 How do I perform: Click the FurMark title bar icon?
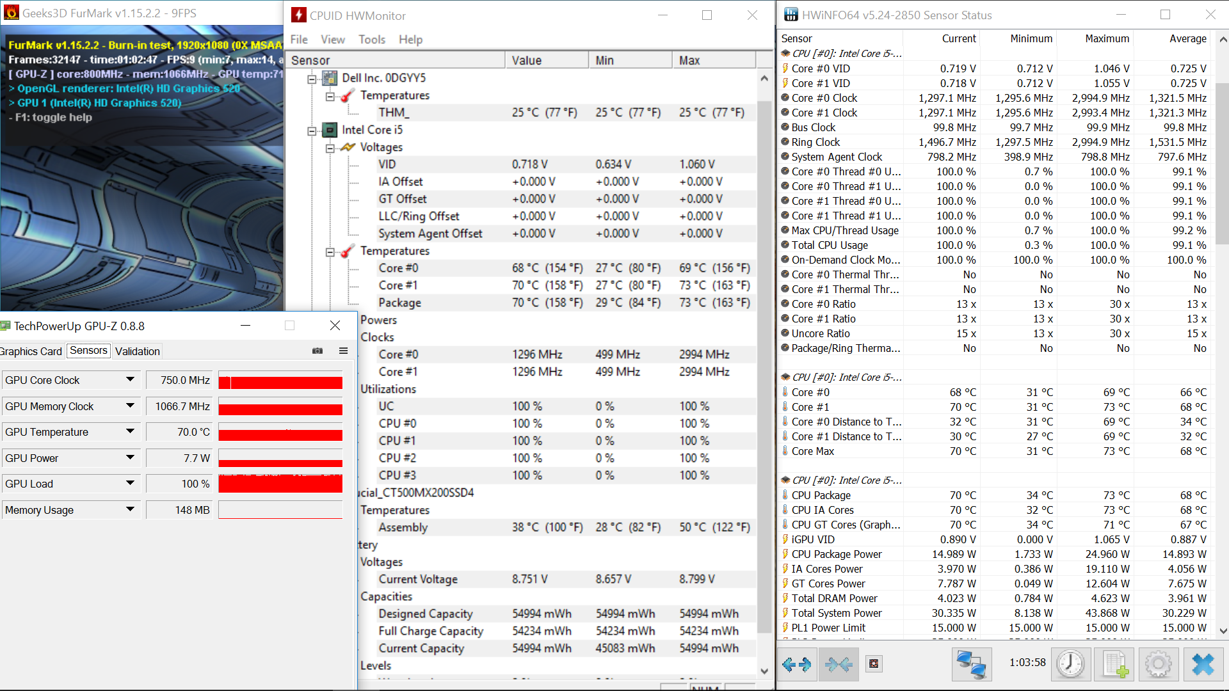pos(12,13)
